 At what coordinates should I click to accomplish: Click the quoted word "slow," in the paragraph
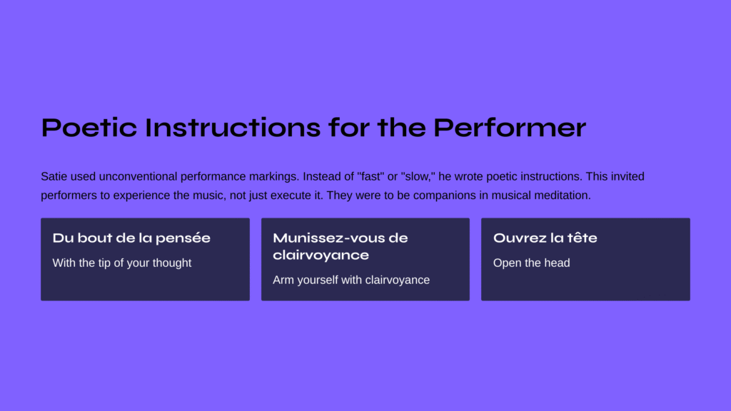click(x=418, y=177)
